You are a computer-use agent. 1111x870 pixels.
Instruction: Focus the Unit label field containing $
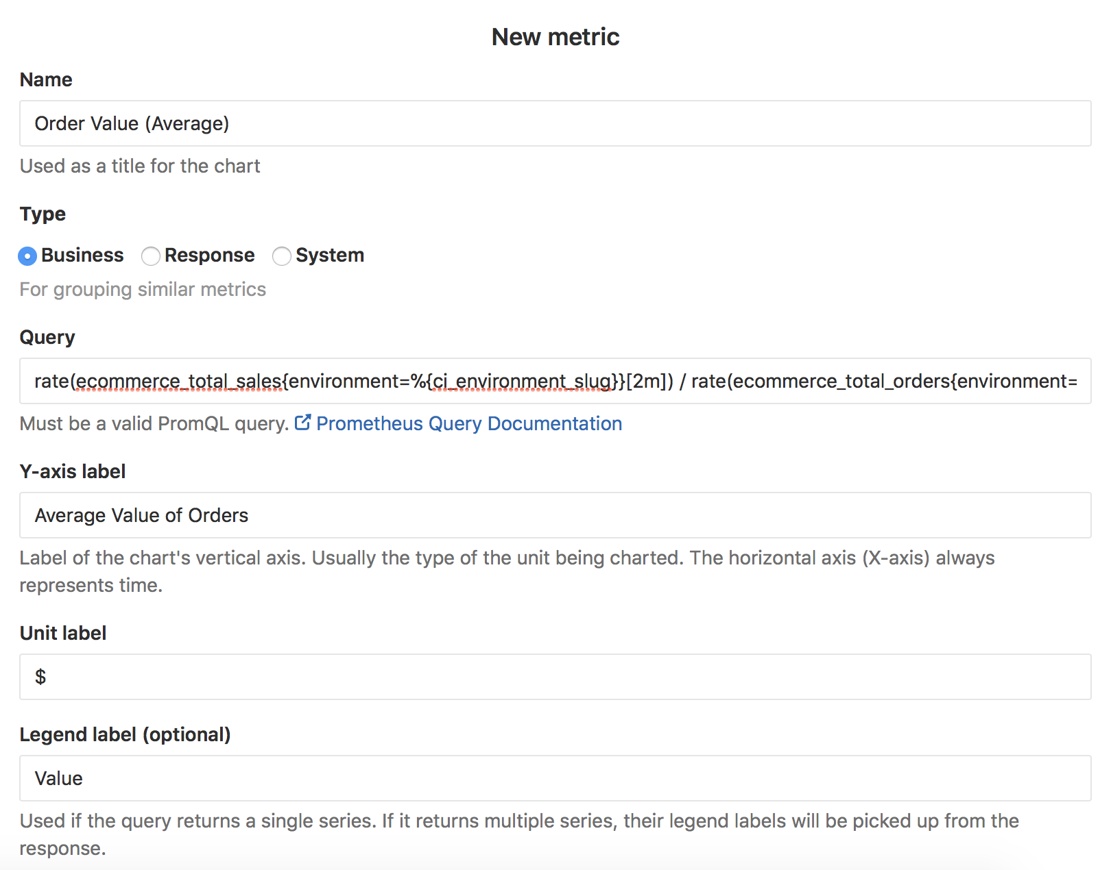coord(554,677)
